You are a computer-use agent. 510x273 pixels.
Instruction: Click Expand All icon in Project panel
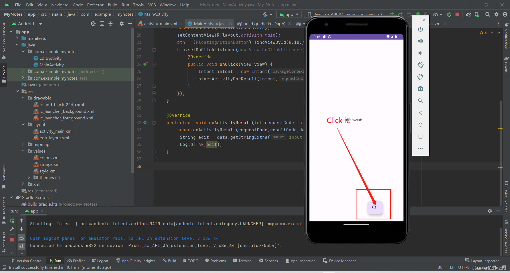[102, 24]
